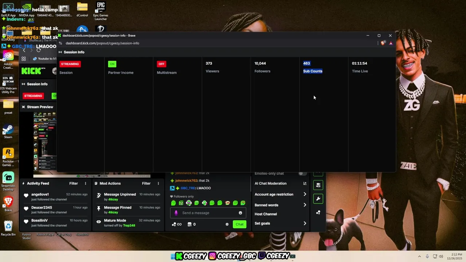The image size is (466, 262).
Task: Click Host Channel option
Action: (266, 214)
